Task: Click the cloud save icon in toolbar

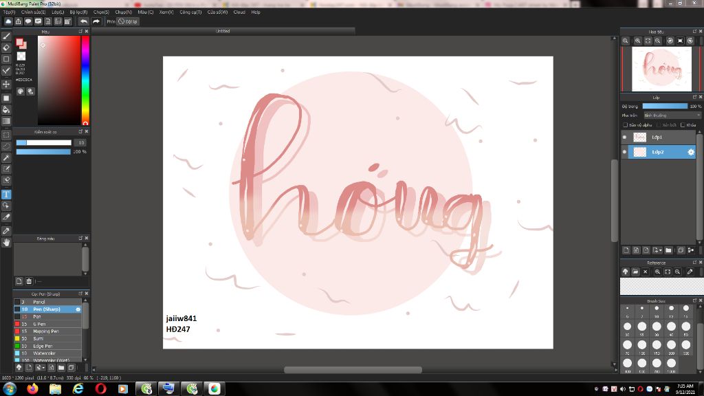Action: tap(8, 21)
